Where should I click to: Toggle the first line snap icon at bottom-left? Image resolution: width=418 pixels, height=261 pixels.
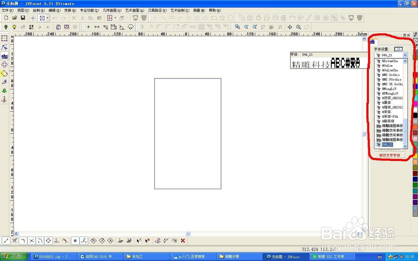[6, 241]
